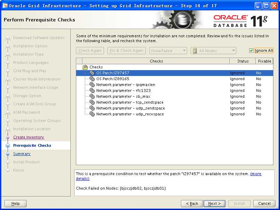
Task: Select row OS Patch:IZ89165
Action: 174,79
